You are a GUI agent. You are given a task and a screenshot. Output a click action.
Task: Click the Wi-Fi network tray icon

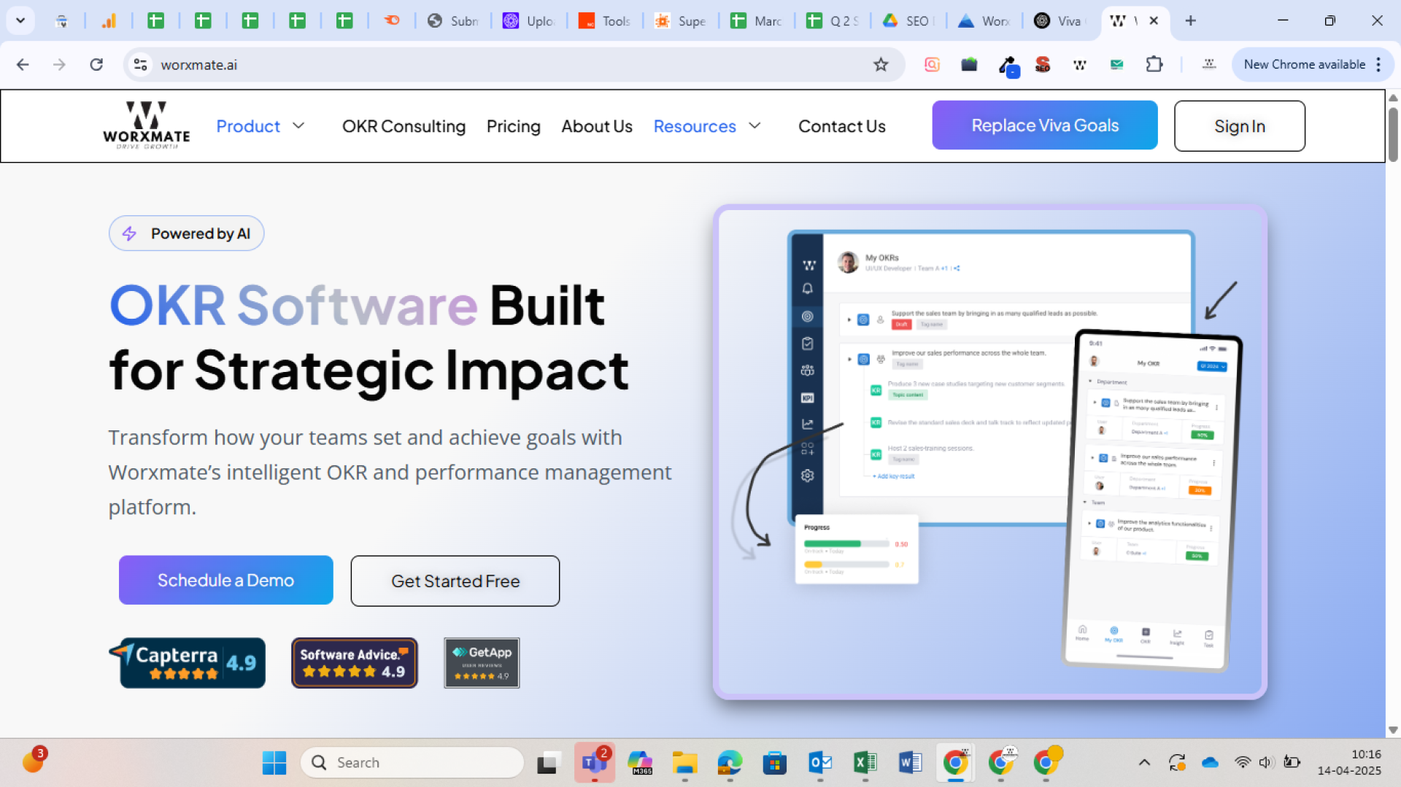pos(1242,762)
